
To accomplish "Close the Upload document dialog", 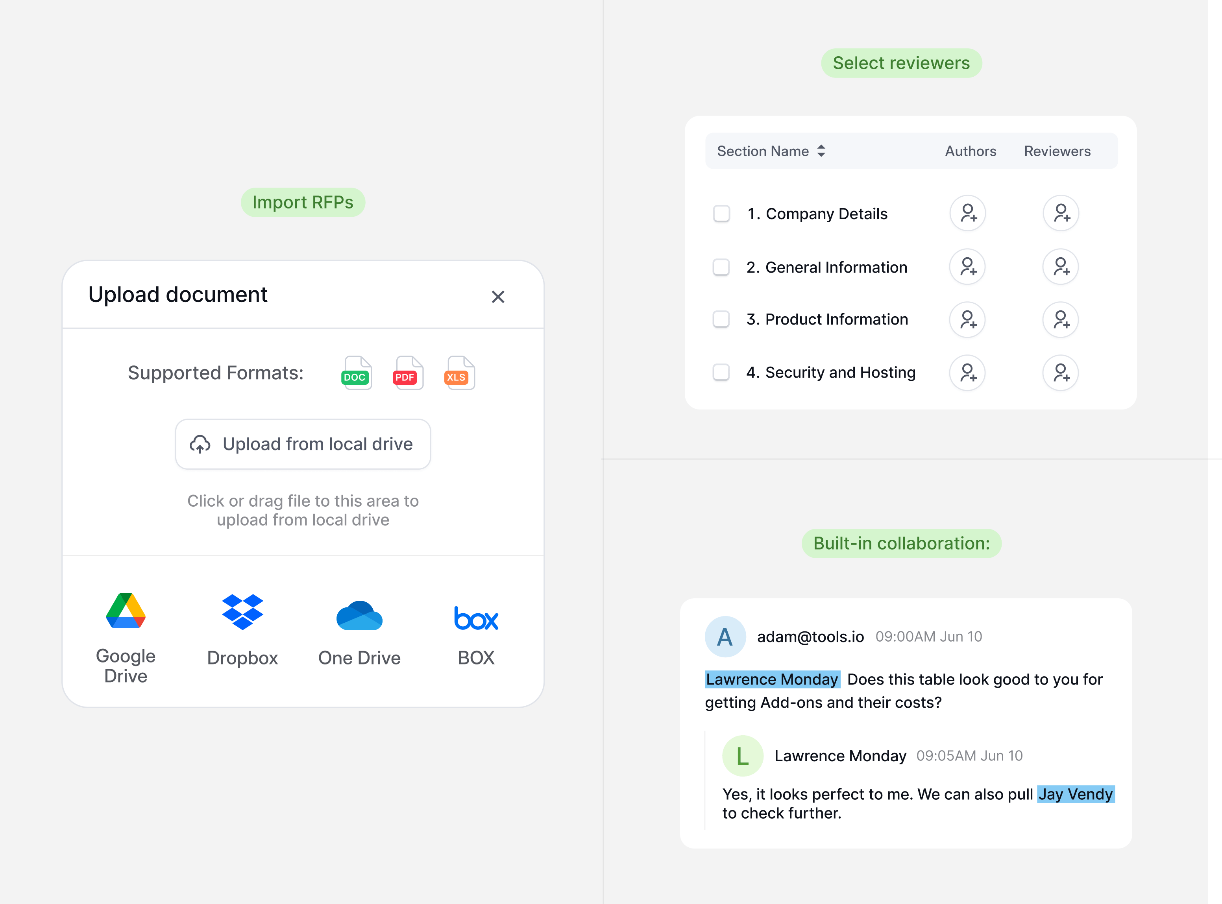I will tap(498, 297).
